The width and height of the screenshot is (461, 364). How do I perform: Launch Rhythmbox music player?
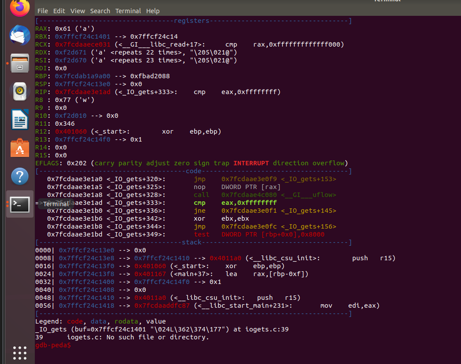[19, 91]
